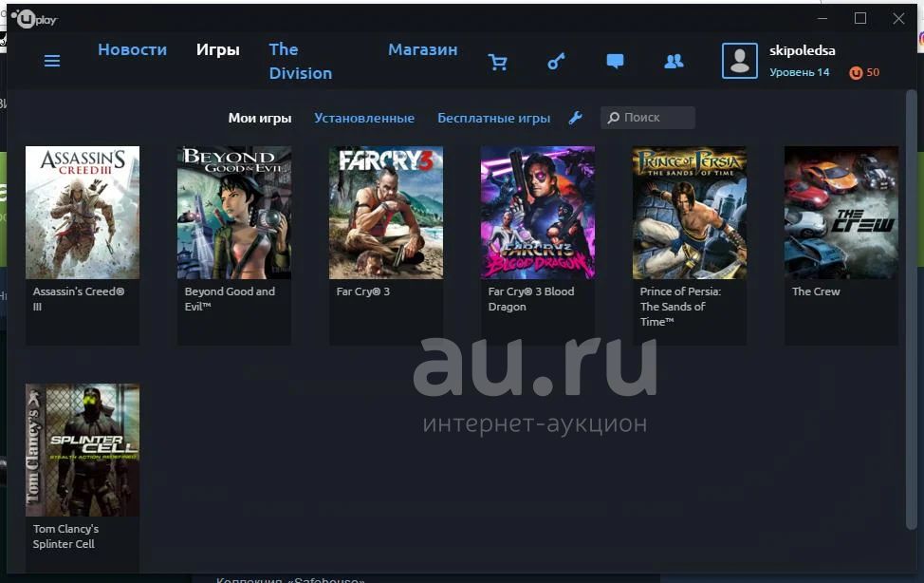Open The Crew cover art
This screenshot has height=583, width=924.
click(841, 213)
